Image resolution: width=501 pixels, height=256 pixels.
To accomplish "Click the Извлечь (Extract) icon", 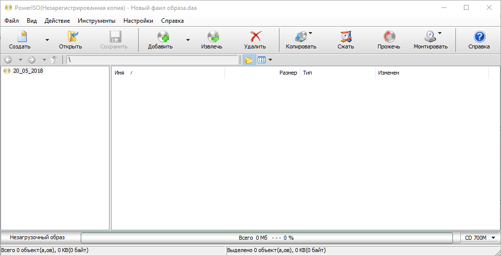I will pyautogui.click(x=213, y=37).
